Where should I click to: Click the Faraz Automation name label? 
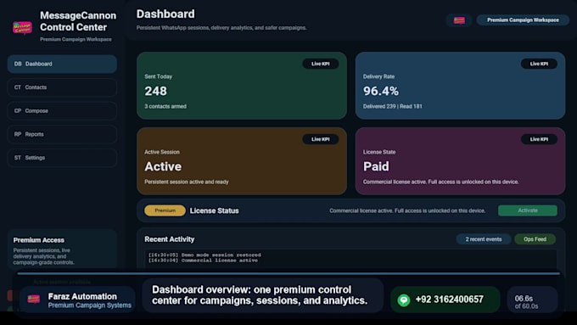pyautogui.click(x=82, y=297)
